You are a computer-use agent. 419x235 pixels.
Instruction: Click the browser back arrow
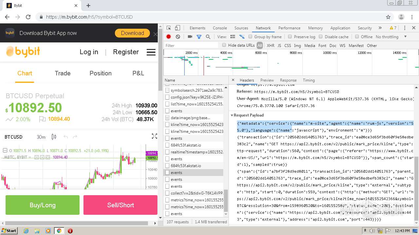[x=7, y=17]
